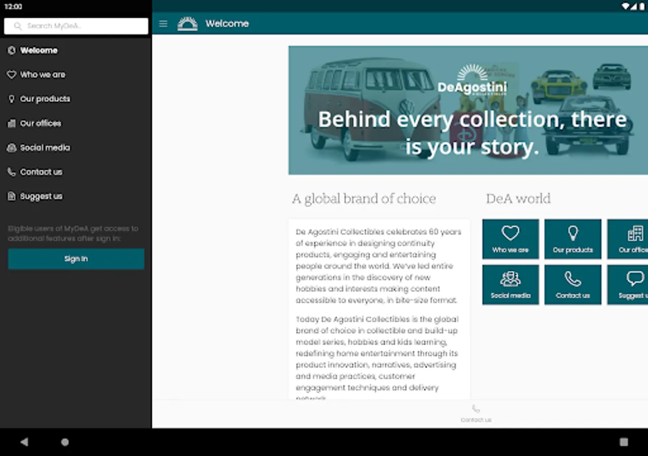Image resolution: width=648 pixels, height=456 pixels.
Task: Select Social media in the sidebar
Action: (x=76, y=147)
